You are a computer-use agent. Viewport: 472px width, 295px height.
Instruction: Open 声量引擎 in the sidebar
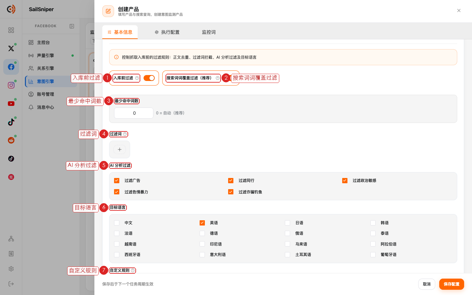(51, 56)
